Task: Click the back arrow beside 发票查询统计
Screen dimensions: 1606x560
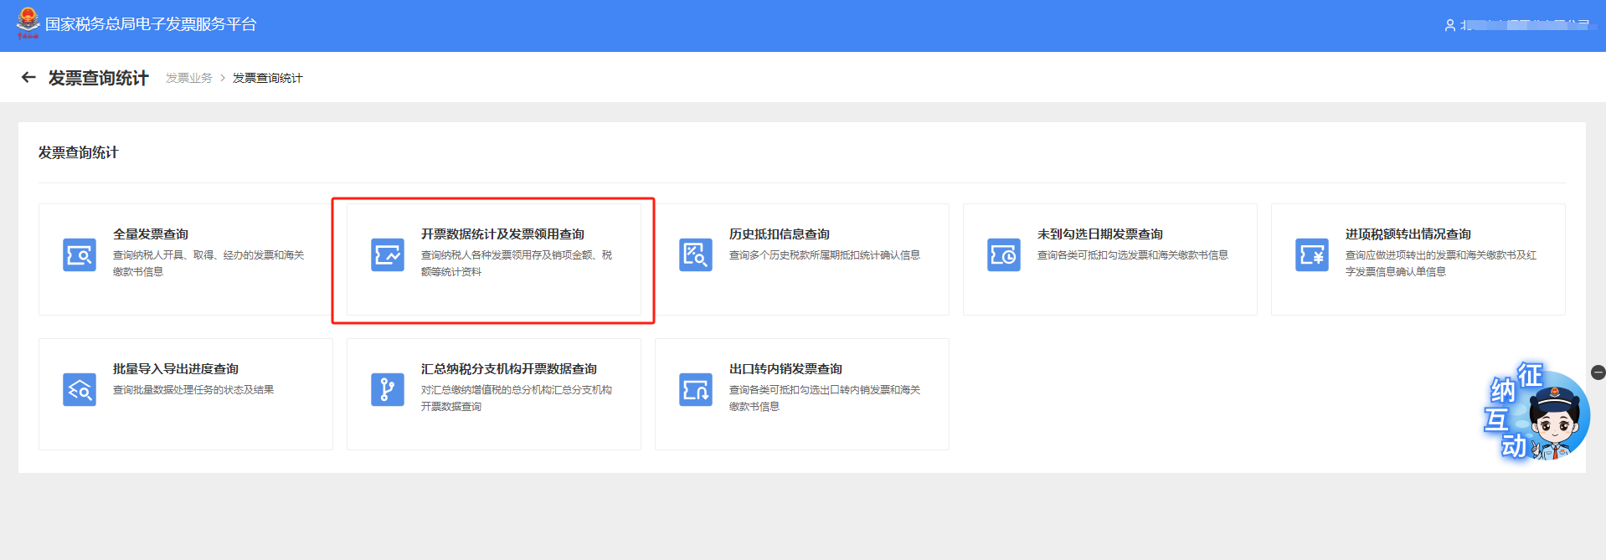Action: [28, 78]
